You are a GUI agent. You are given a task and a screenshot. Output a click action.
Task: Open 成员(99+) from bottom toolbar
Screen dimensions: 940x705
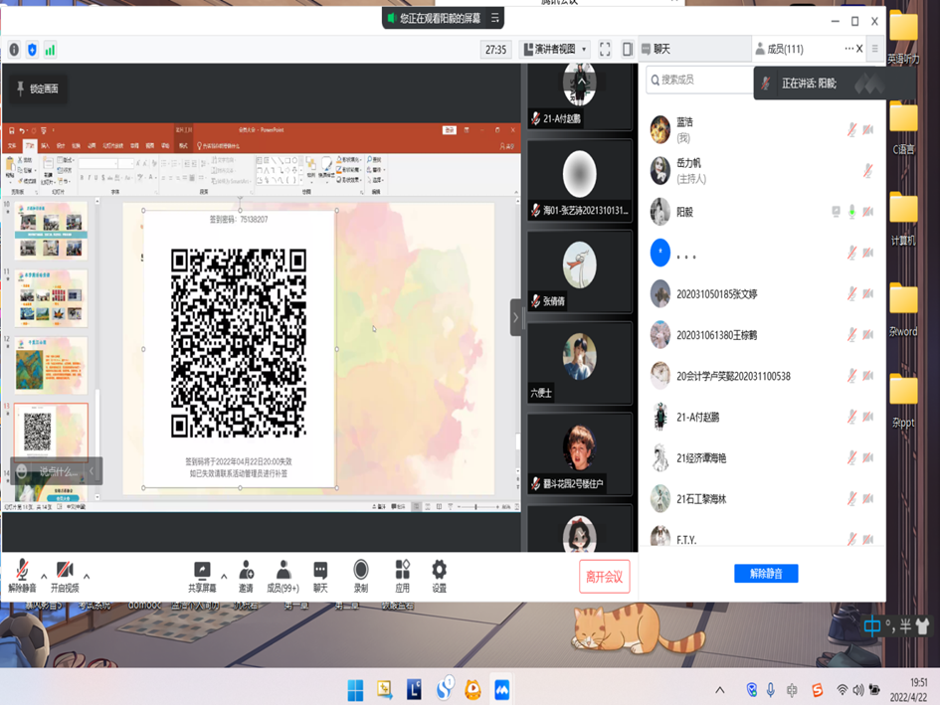click(282, 577)
